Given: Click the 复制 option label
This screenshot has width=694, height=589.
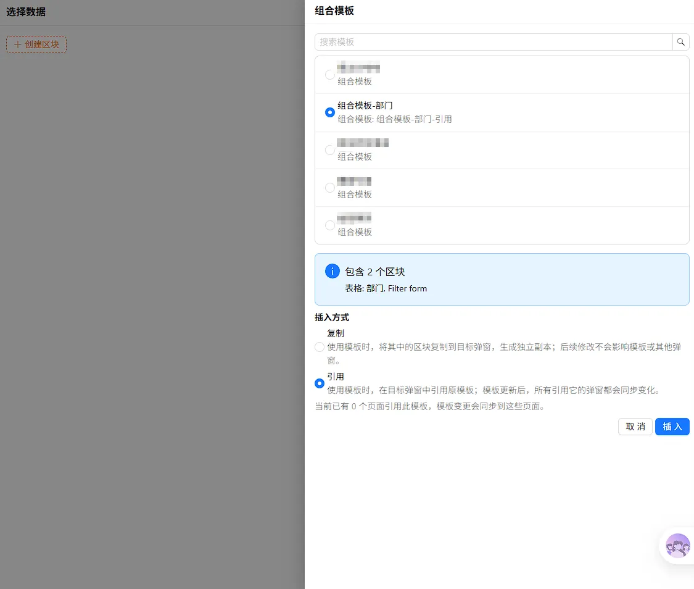Looking at the screenshot, I should tap(336, 333).
